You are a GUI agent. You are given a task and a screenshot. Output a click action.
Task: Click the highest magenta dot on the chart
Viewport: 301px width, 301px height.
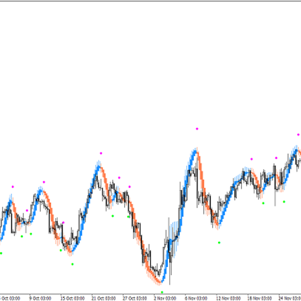click(x=197, y=128)
